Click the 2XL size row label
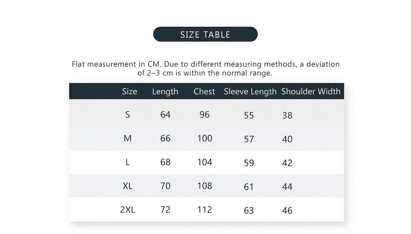This screenshot has height=234, width=411. [x=128, y=210]
